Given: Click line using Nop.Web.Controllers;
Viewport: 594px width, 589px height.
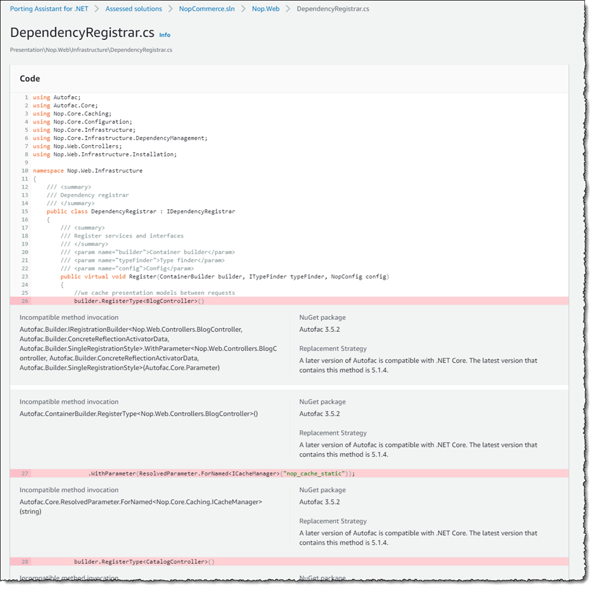Looking at the screenshot, I should (x=77, y=146).
